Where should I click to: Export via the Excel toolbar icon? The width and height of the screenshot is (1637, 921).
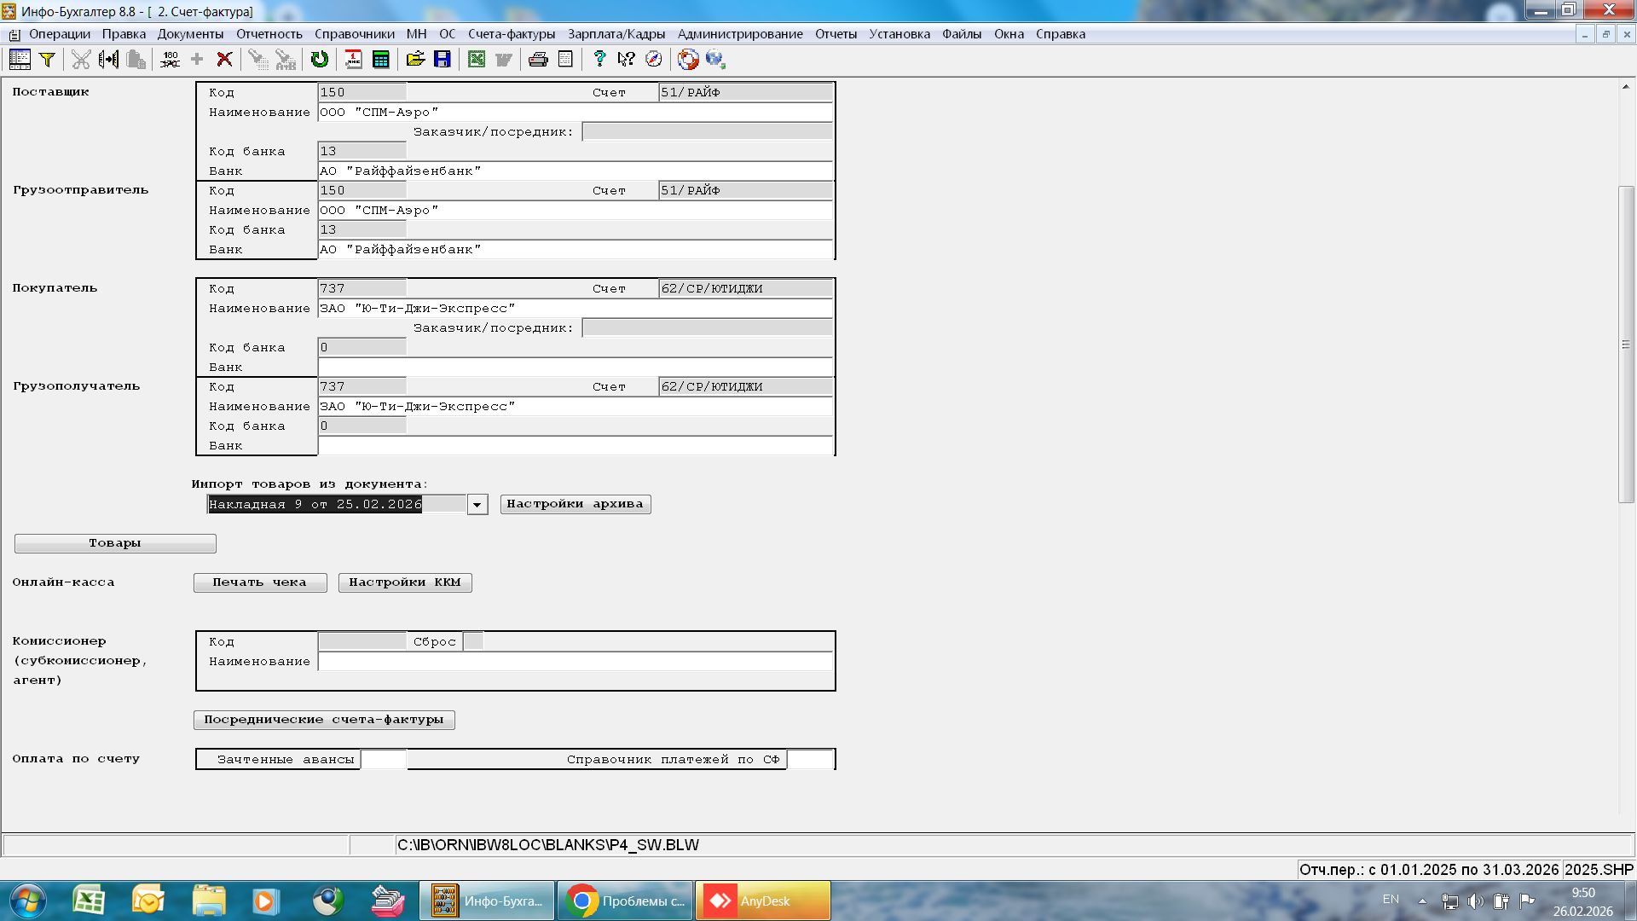477,59
